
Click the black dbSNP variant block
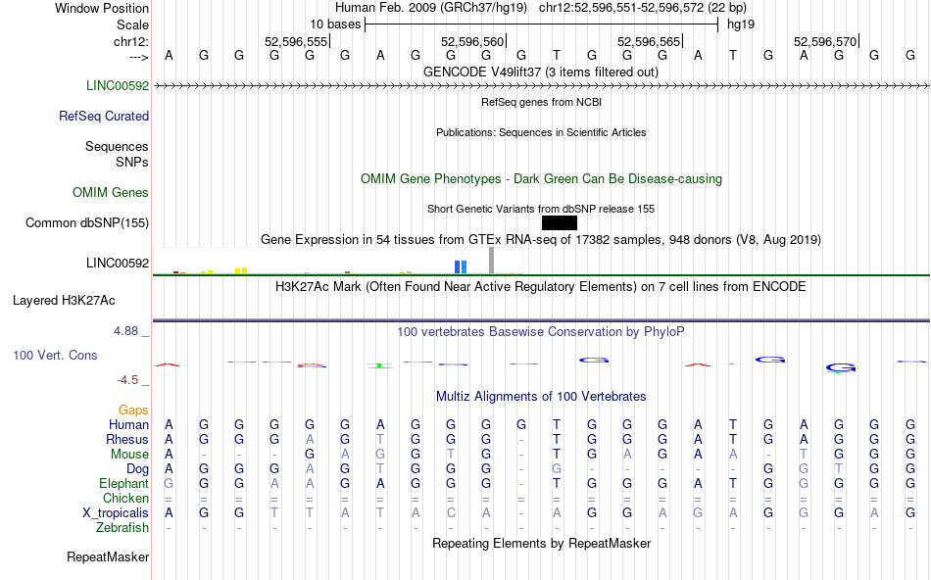(x=560, y=222)
